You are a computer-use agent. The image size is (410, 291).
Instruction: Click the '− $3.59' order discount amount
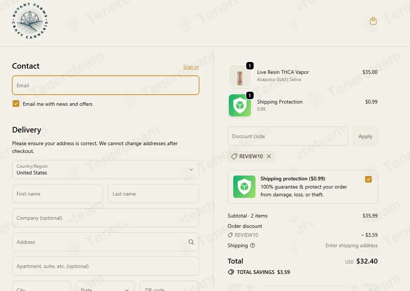[x=369, y=235]
